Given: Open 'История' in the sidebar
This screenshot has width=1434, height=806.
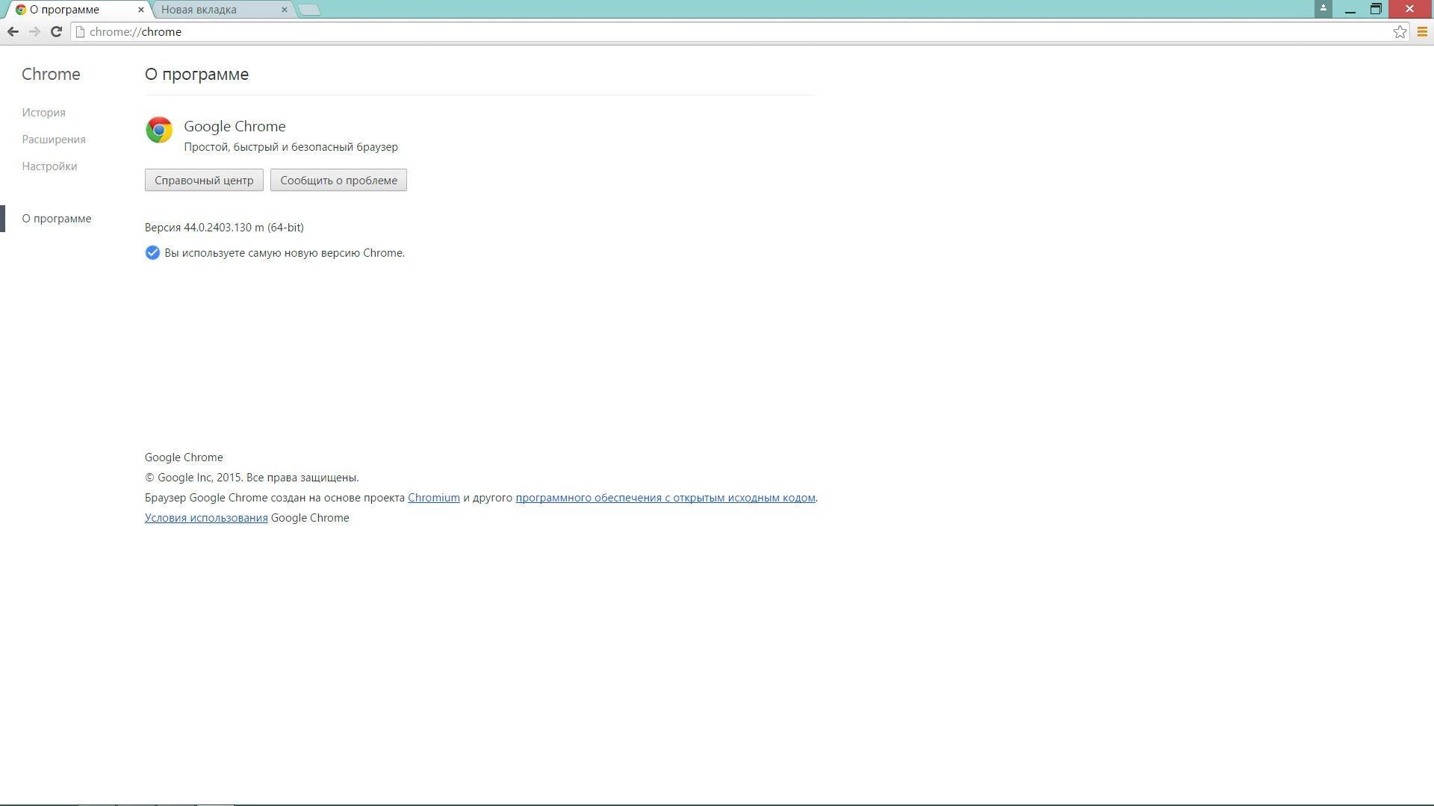Looking at the screenshot, I should point(43,113).
